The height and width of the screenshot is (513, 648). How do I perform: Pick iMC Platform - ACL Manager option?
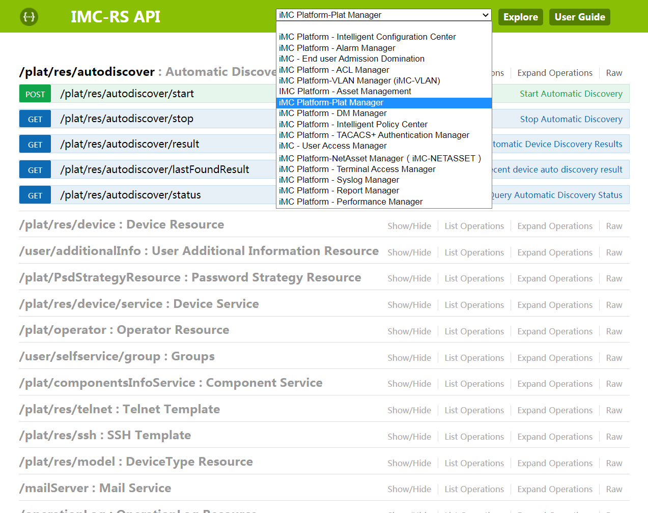pos(334,70)
